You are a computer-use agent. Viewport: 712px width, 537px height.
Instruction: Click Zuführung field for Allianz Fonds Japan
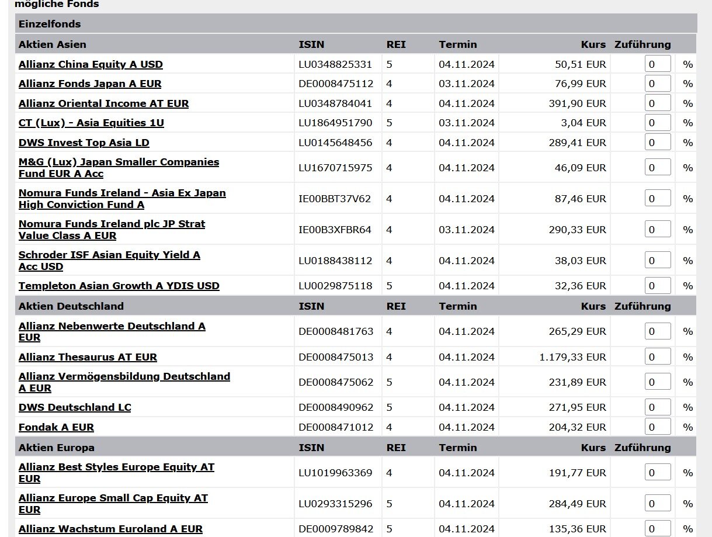[x=658, y=84]
